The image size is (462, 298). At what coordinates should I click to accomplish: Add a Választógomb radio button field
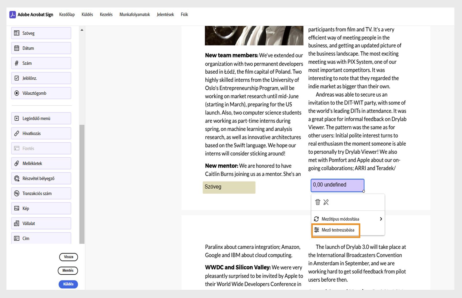click(x=41, y=93)
